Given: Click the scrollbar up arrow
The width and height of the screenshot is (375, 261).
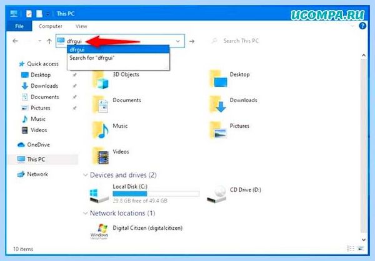Looking at the screenshot, I should 364,55.
